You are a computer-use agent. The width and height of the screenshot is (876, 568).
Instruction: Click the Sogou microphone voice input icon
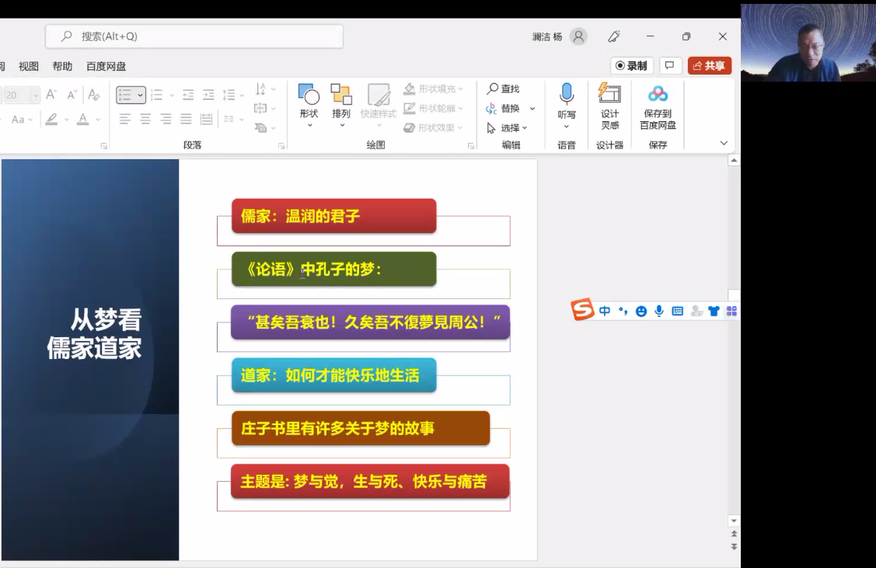(659, 311)
